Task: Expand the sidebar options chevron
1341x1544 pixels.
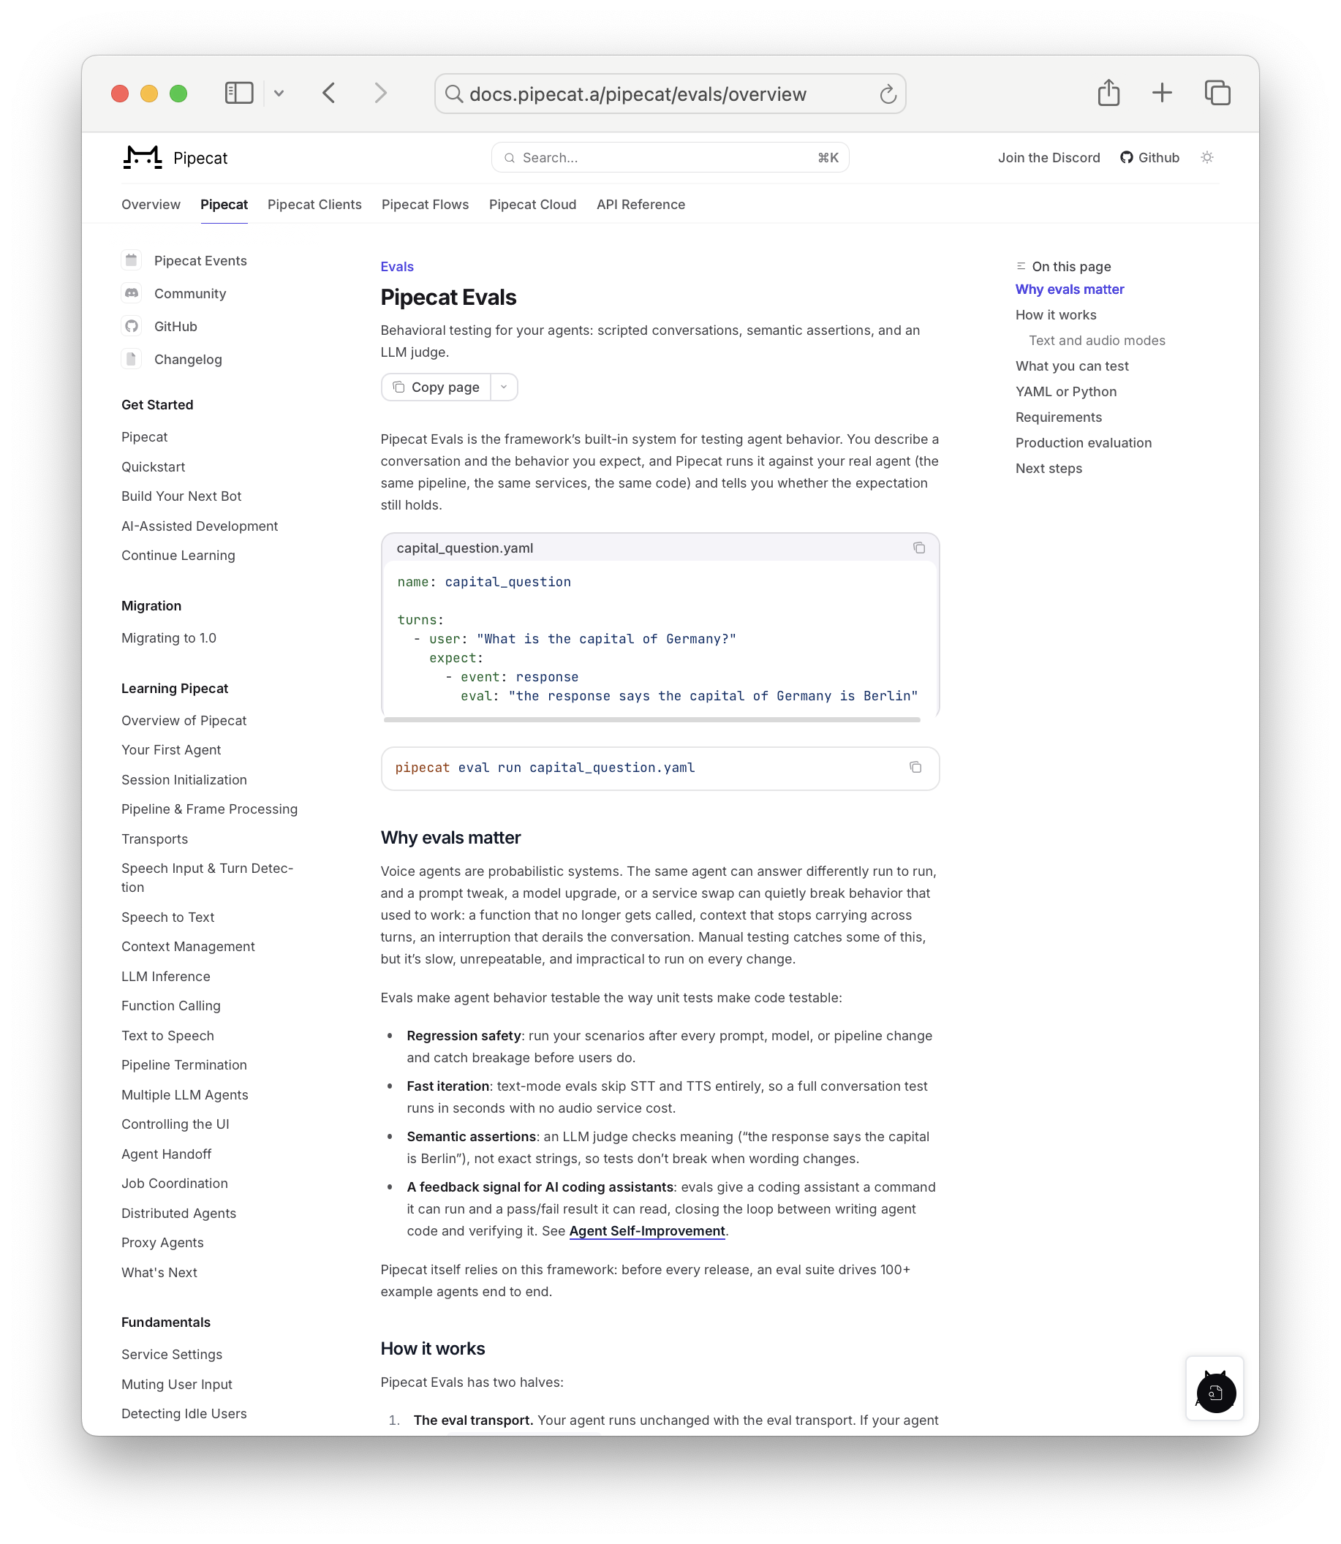Action: click(279, 94)
